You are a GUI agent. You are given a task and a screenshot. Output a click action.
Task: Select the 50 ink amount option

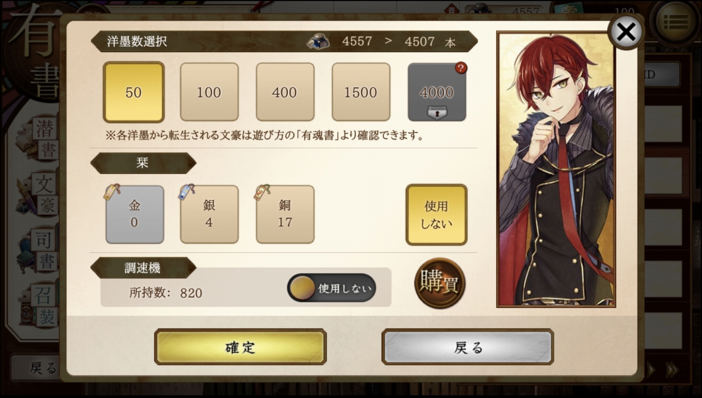pyautogui.click(x=134, y=92)
